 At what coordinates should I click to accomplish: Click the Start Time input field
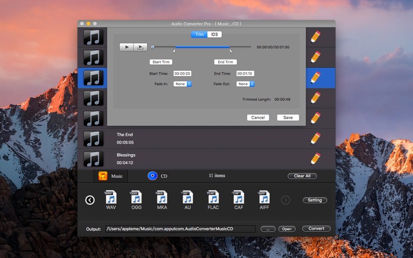click(183, 74)
